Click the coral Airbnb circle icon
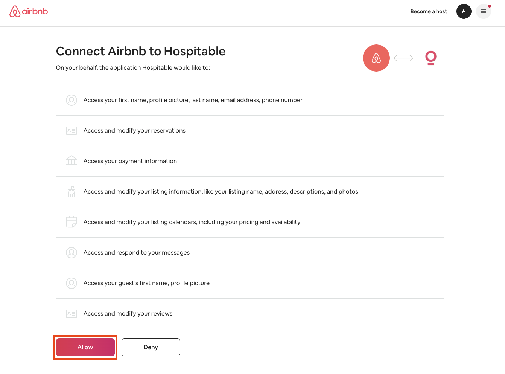 pos(376,58)
